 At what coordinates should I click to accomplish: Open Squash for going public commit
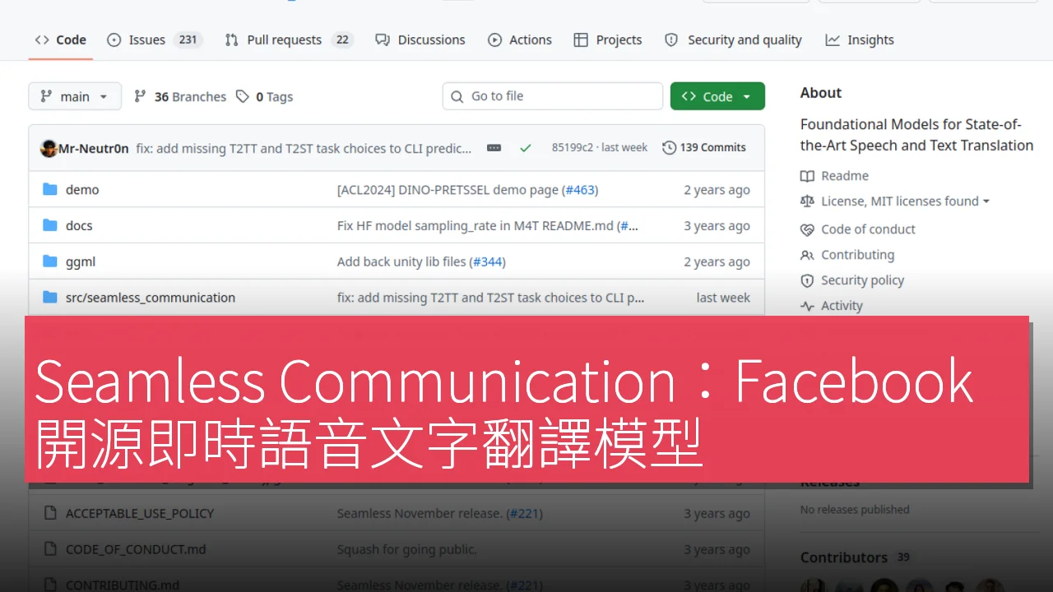point(406,549)
